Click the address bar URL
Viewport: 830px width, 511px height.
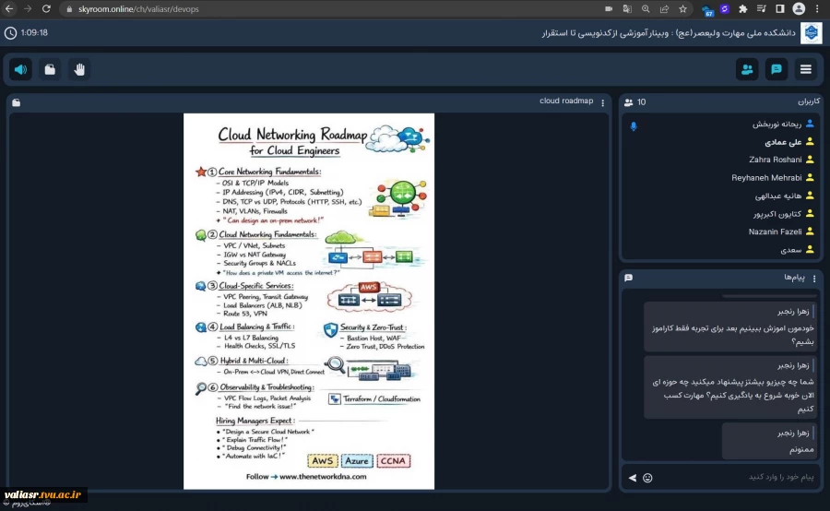click(x=138, y=9)
